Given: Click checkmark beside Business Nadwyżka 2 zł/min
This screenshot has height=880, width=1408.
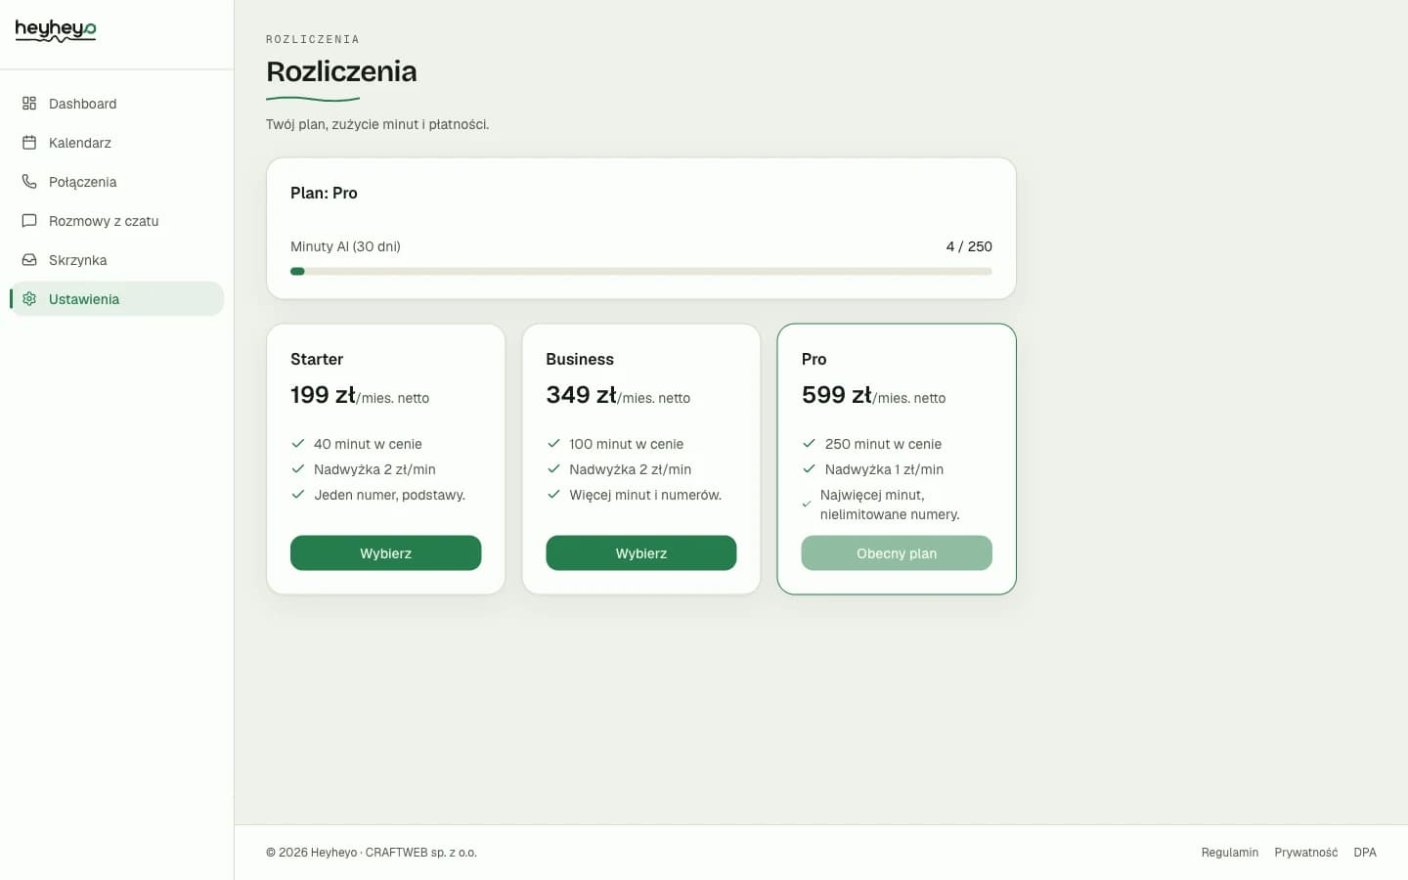Looking at the screenshot, I should [x=553, y=468].
